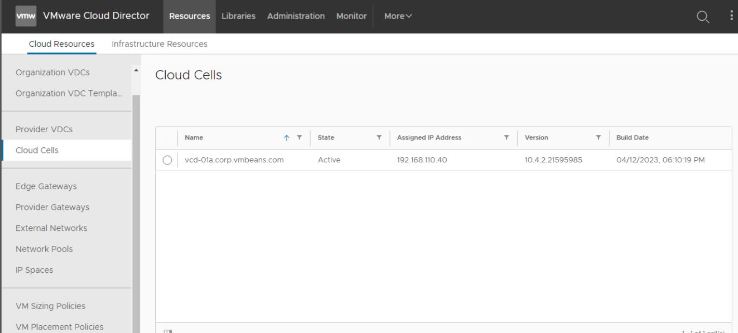This screenshot has height=333, width=738.
Task: Click the State column header
Action: coord(326,138)
